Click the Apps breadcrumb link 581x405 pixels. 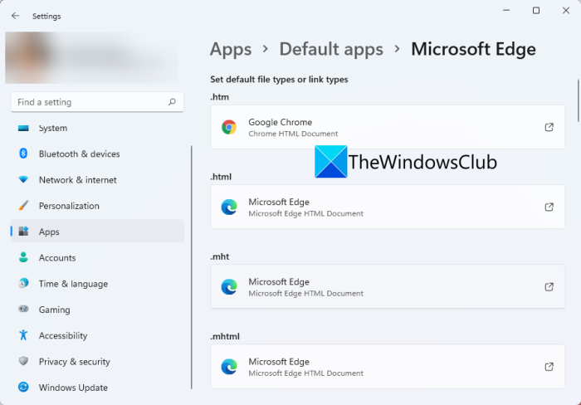pyautogui.click(x=230, y=49)
